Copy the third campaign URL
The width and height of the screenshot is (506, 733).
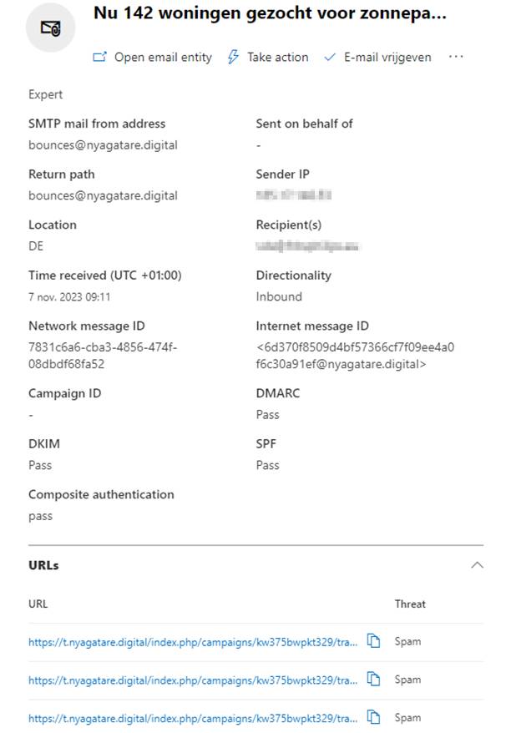point(374,717)
